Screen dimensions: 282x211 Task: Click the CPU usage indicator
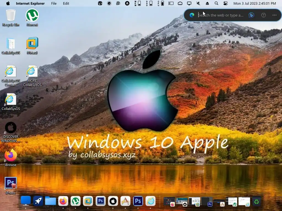pos(161,3)
